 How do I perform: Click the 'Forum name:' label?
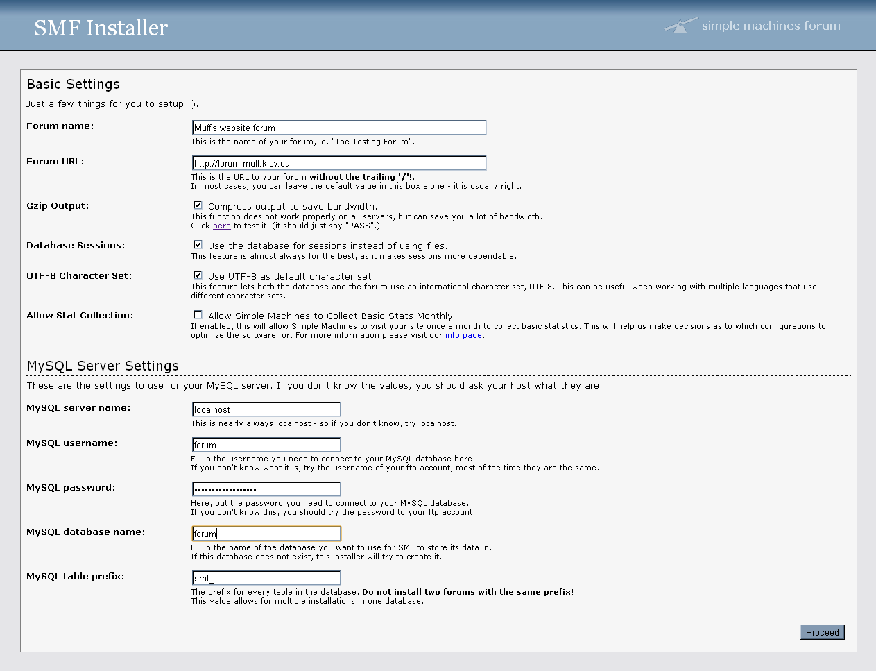[x=60, y=126]
